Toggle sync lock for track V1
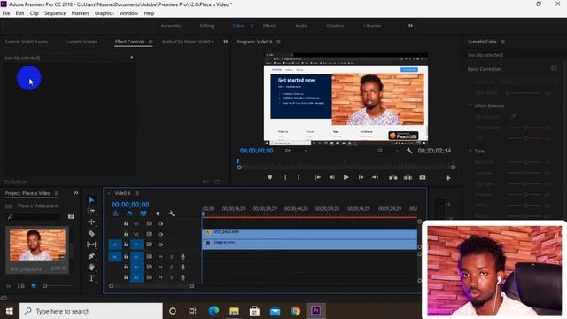 pos(149,245)
